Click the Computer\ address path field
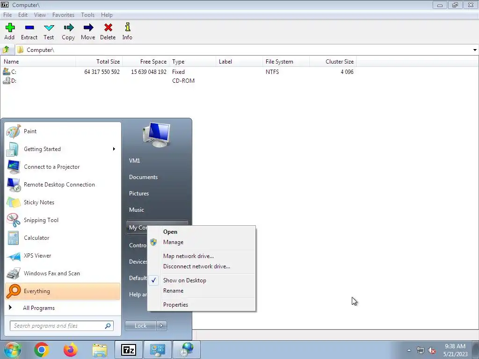The height and width of the screenshot is (359, 479). tap(243, 50)
